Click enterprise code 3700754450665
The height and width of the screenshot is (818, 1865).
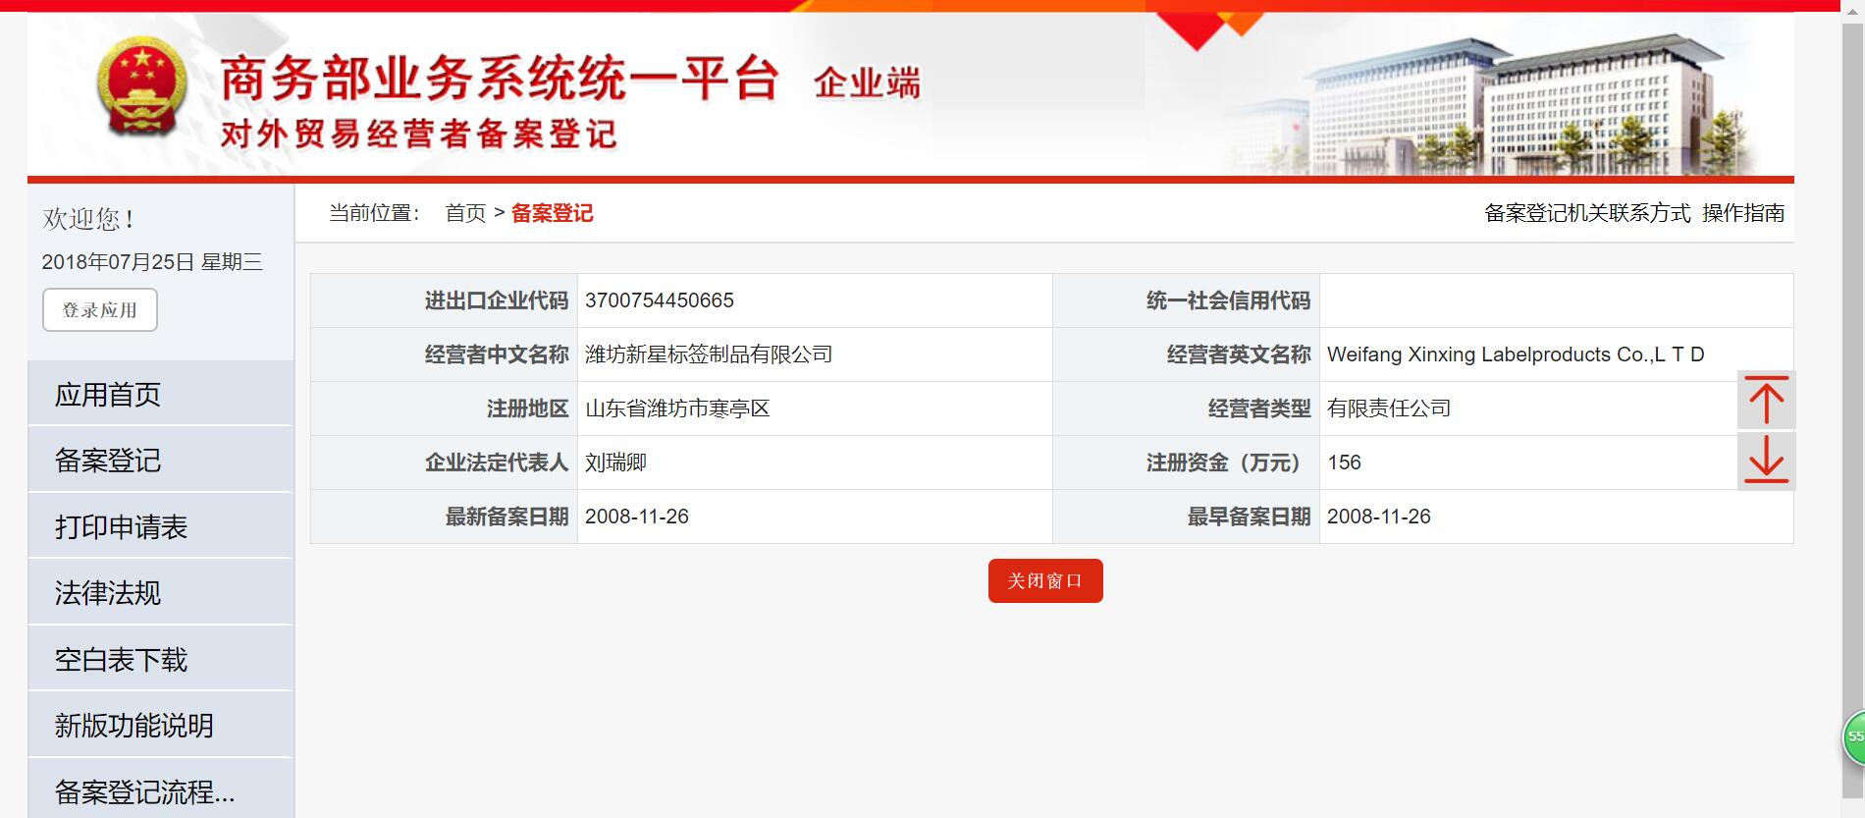[660, 300]
